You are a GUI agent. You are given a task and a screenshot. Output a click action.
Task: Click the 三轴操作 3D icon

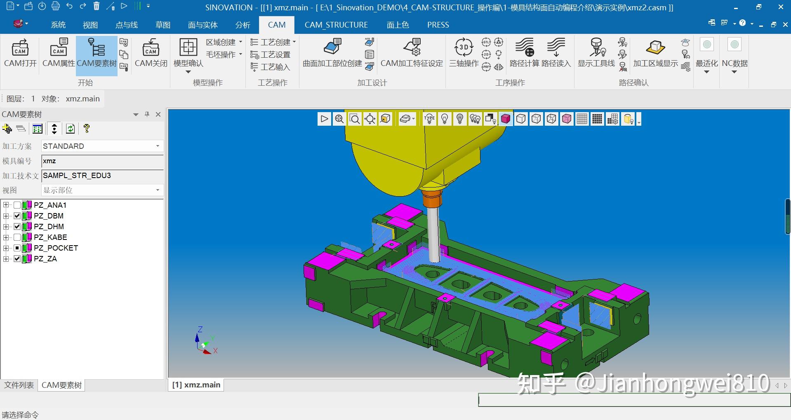pyautogui.click(x=464, y=47)
